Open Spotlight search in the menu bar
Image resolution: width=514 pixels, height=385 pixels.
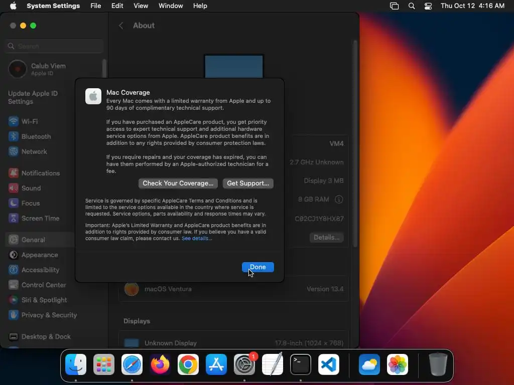click(x=412, y=6)
